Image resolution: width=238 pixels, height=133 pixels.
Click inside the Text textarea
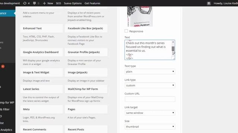tap(148, 50)
